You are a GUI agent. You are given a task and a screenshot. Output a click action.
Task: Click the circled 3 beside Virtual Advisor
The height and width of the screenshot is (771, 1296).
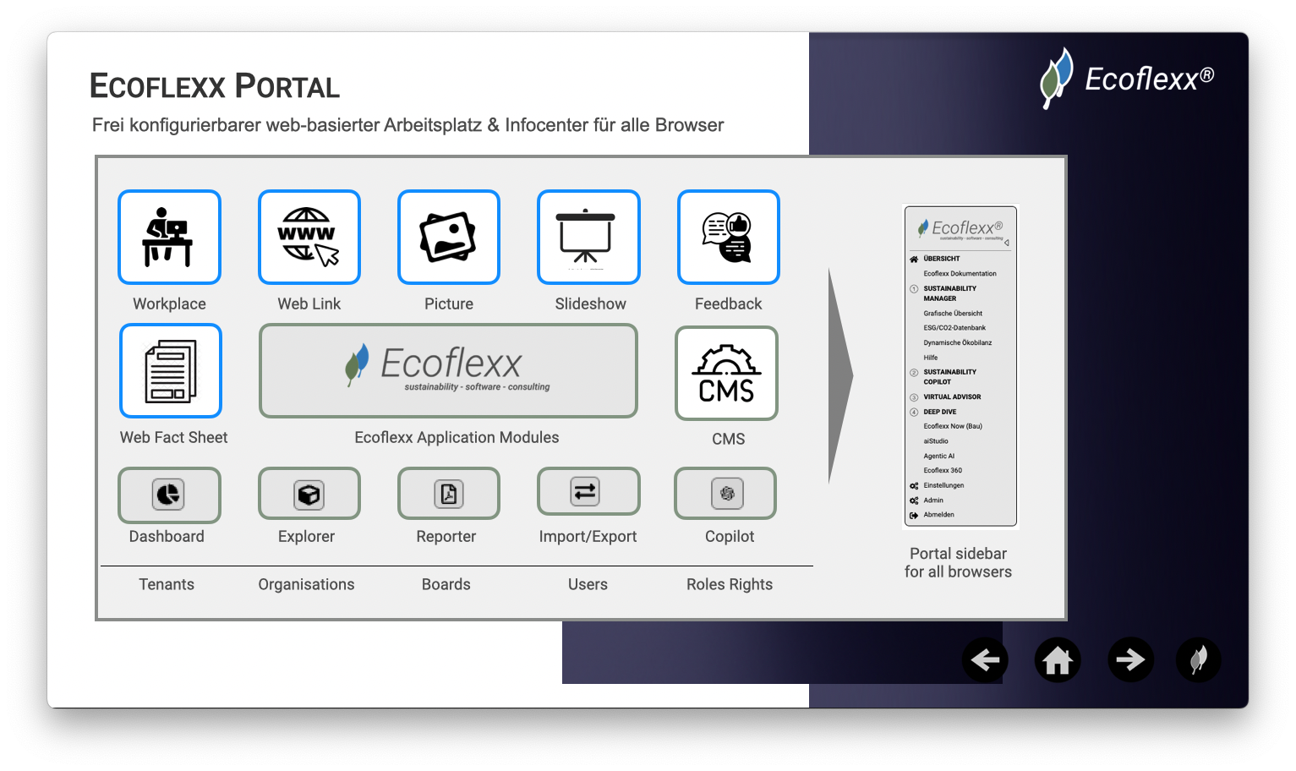click(914, 397)
